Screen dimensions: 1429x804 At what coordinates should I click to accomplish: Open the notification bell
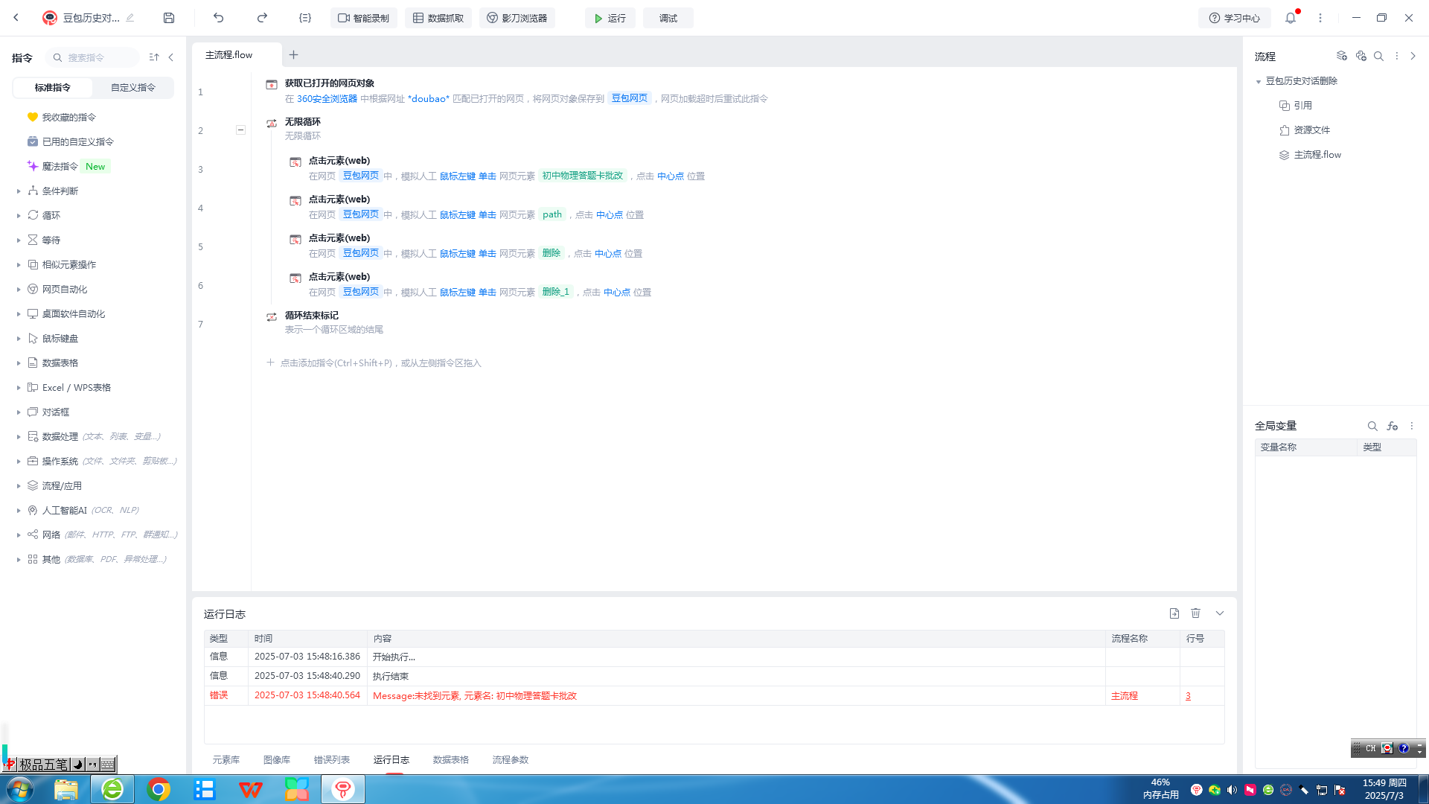tap(1291, 18)
